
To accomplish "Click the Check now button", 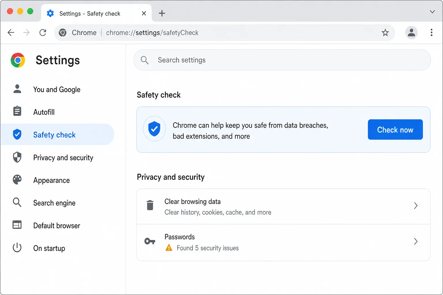I will pyautogui.click(x=395, y=130).
